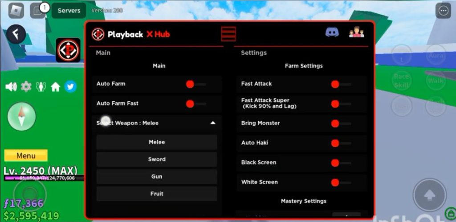456x222 pixels.
Task: Tap the Aura skill button
Action: [436, 55]
